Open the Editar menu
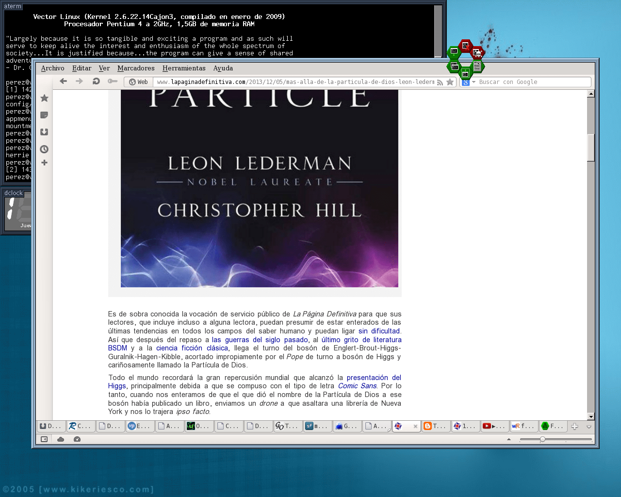 [x=82, y=68]
